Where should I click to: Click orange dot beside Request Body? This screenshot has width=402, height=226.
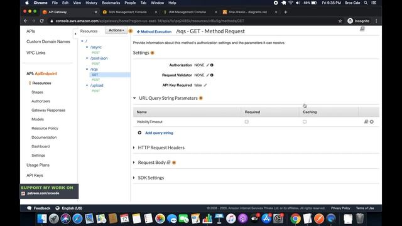(174, 163)
